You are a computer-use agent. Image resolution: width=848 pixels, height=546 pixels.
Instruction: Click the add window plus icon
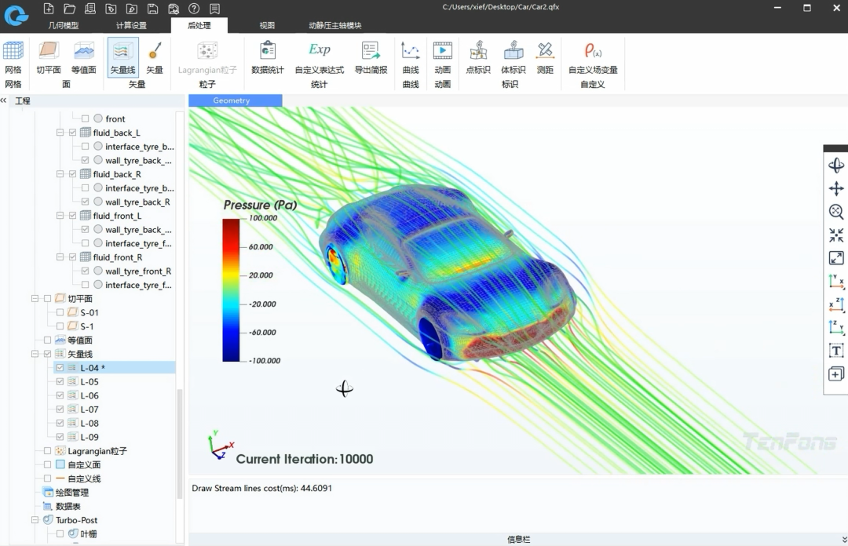click(836, 373)
